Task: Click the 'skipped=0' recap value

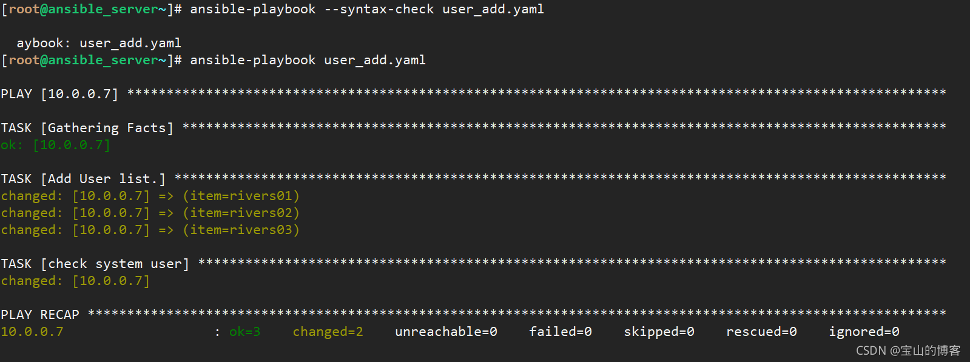Action: coord(659,332)
